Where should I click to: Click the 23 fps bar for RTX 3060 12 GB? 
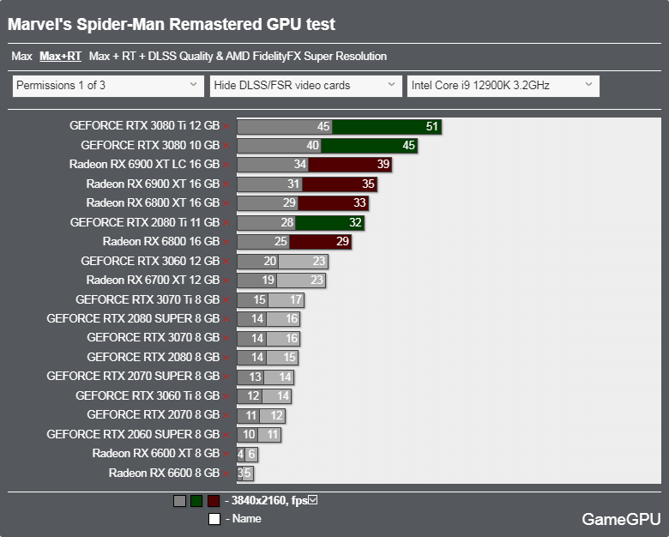[x=303, y=262]
